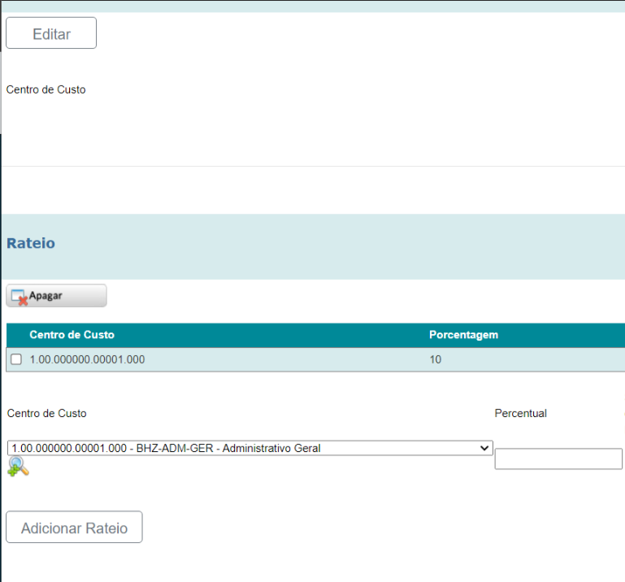Click the Rateio section heading
Image resolution: width=625 pixels, height=582 pixels.
point(31,243)
